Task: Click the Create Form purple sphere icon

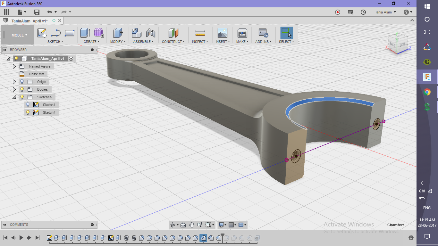Action: (x=99, y=33)
